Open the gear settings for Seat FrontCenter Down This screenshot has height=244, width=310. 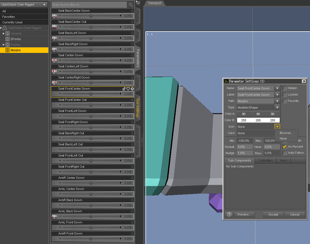(x=132, y=89)
